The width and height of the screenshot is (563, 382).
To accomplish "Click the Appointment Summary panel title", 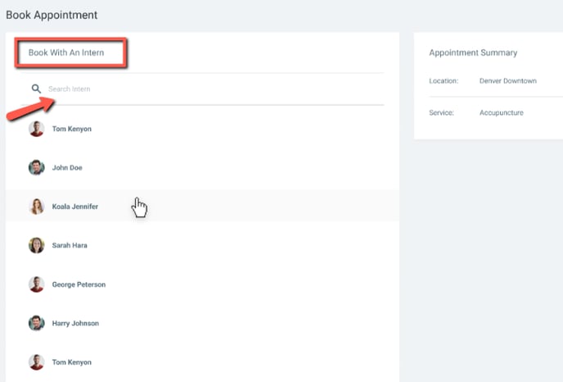I will pos(473,52).
